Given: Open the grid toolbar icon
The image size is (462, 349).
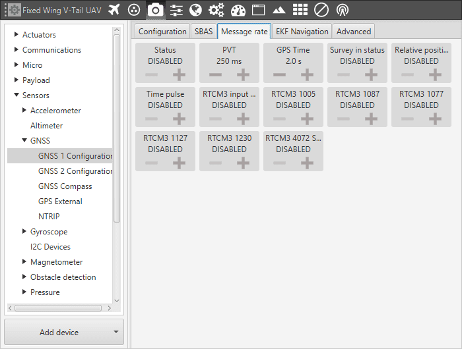Looking at the screenshot, I should click(x=300, y=10).
